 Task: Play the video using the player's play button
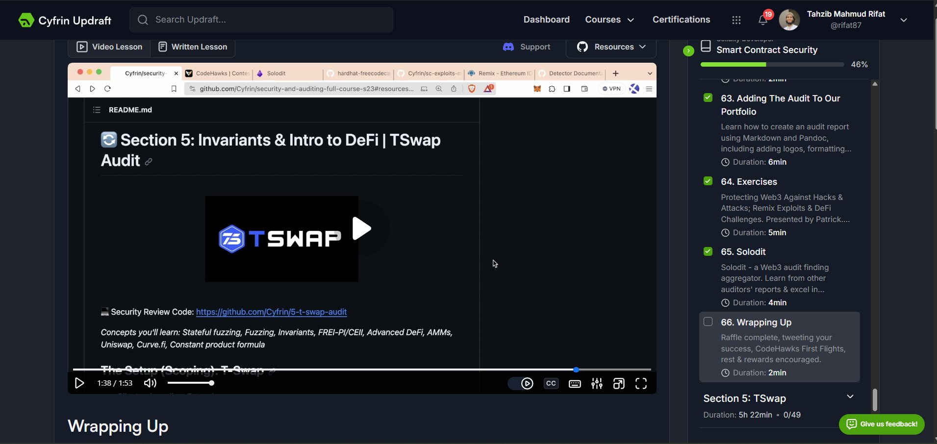click(x=79, y=383)
